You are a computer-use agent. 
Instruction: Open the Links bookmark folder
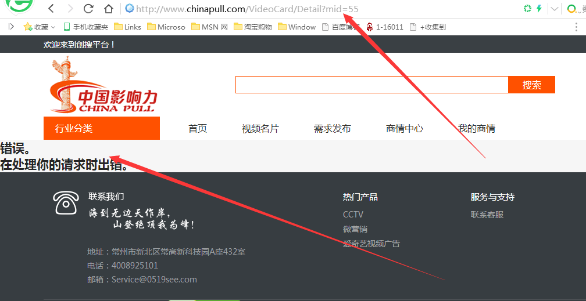pyautogui.click(x=127, y=27)
